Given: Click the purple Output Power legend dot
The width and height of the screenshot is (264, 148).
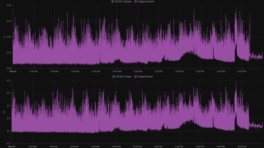Looking at the screenshot, I should (136, 77).
